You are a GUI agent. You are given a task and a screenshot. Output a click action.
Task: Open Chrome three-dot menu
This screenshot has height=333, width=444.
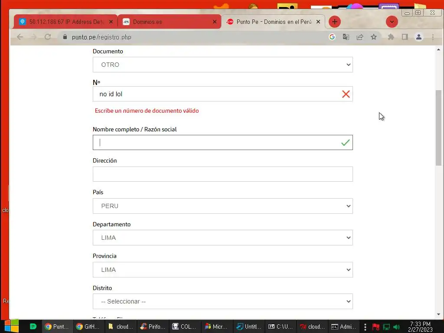(433, 37)
